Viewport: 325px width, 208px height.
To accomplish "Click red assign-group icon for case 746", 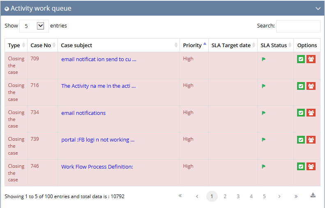I will 311,167.
